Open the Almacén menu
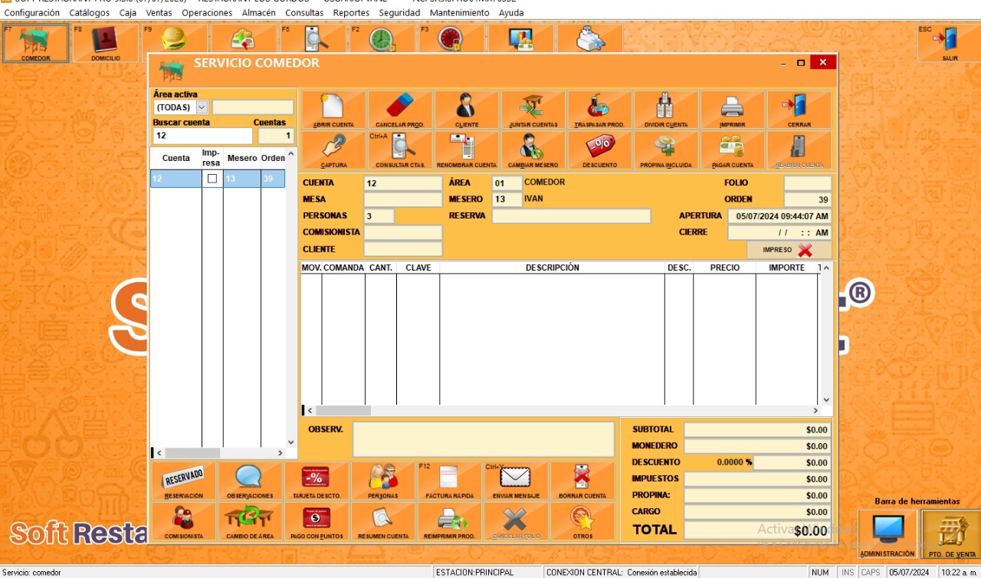Viewport: 981px width, 578px height. point(258,13)
